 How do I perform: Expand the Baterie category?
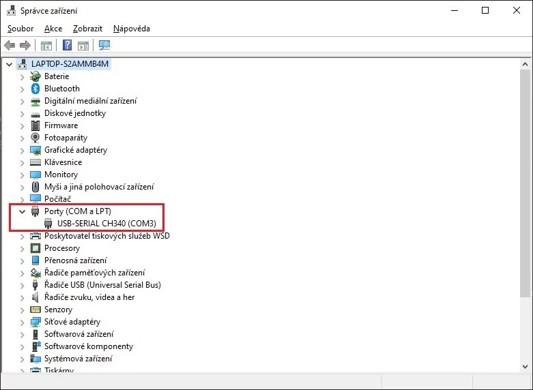pyautogui.click(x=23, y=77)
